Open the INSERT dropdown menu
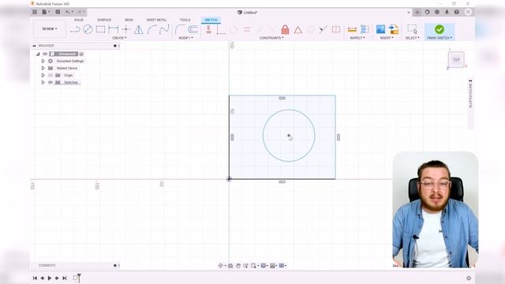Image resolution: width=505 pixels, height=284 pixels. (387, 38)
